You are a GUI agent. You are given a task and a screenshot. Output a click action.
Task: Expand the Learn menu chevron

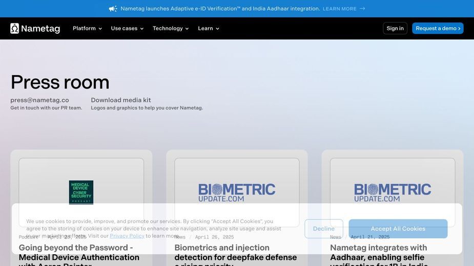(217, 29)
